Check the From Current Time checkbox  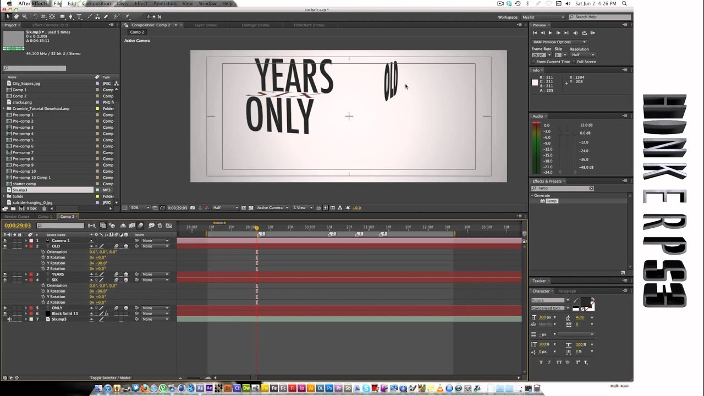pyautogui.click(x=533, y=62)
